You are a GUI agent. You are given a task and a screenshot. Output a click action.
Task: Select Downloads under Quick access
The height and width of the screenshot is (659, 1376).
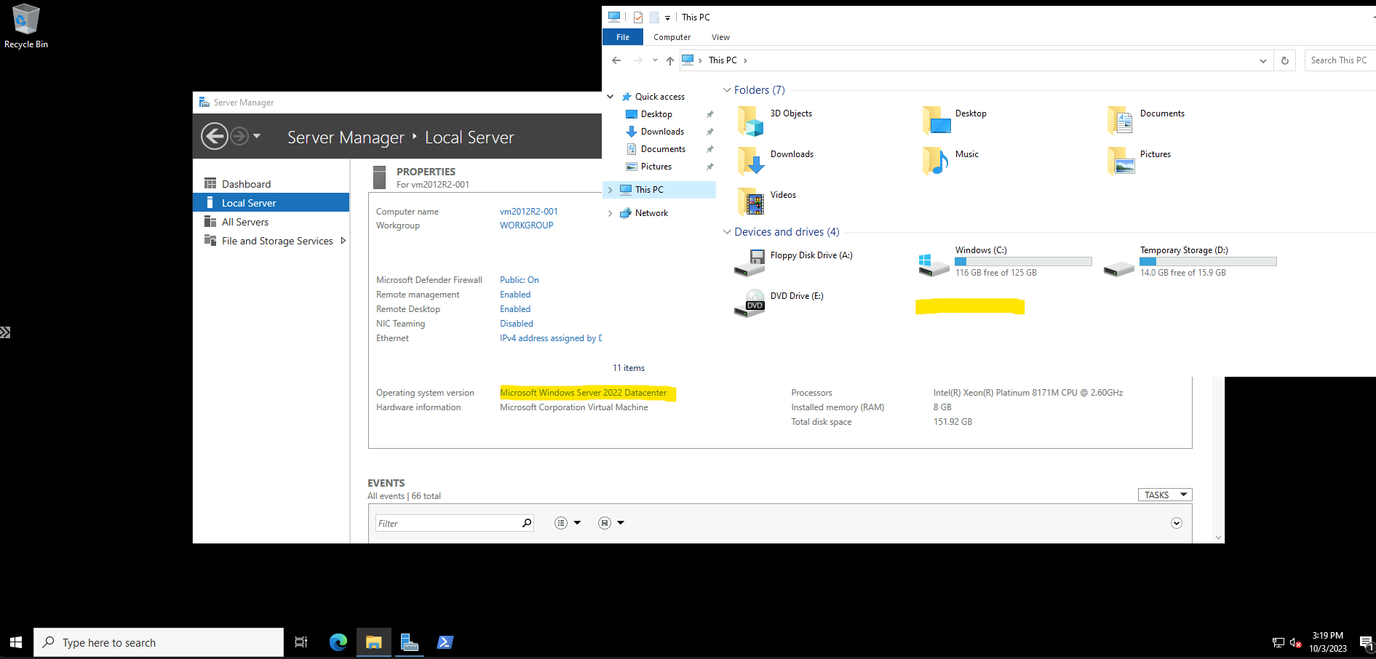[x=662, y=132]
